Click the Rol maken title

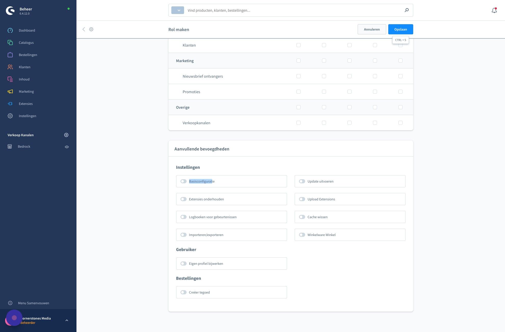click(179, 30)
